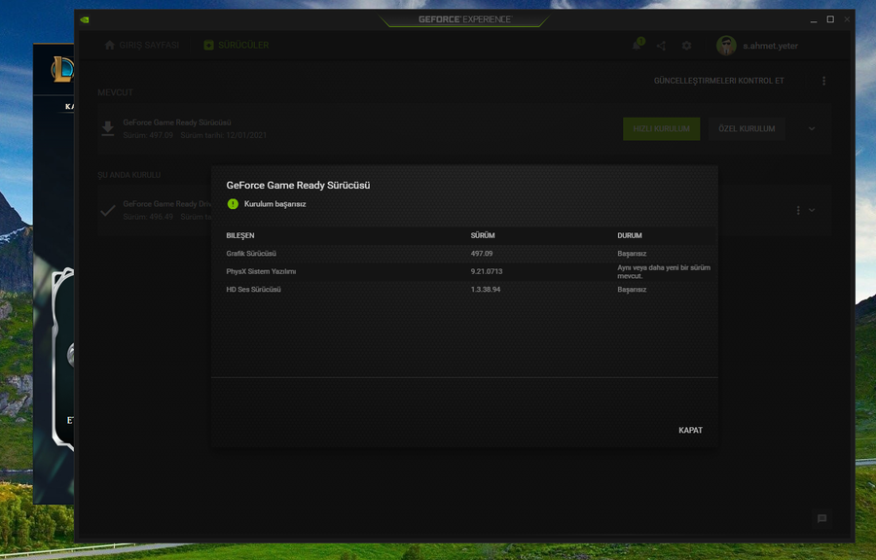Click the share icon in header
Screen dimensions: 876x560
point(661,46)
